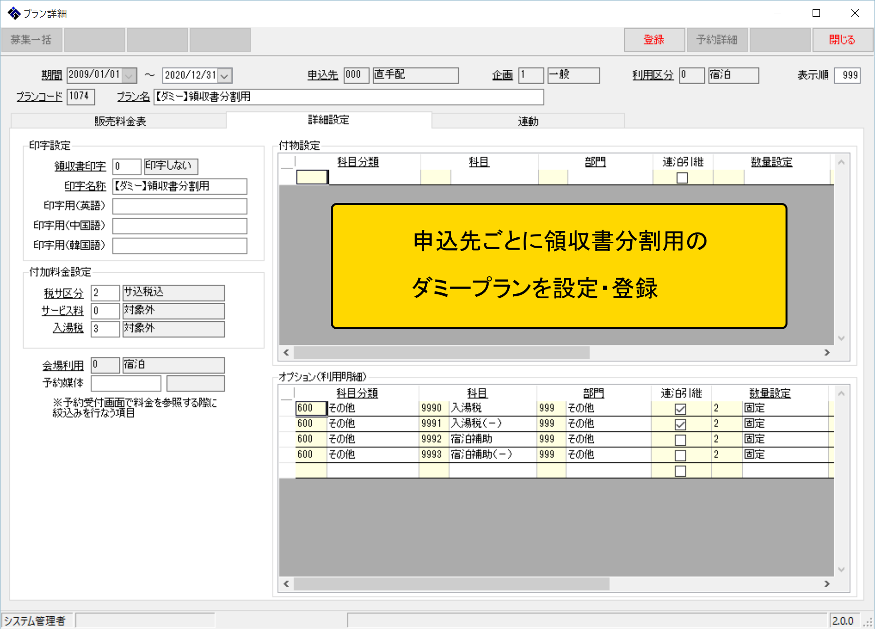This screenshot has width=875, height=629.
Task: Click the プラン名 text field
Action: pos(349,97)
